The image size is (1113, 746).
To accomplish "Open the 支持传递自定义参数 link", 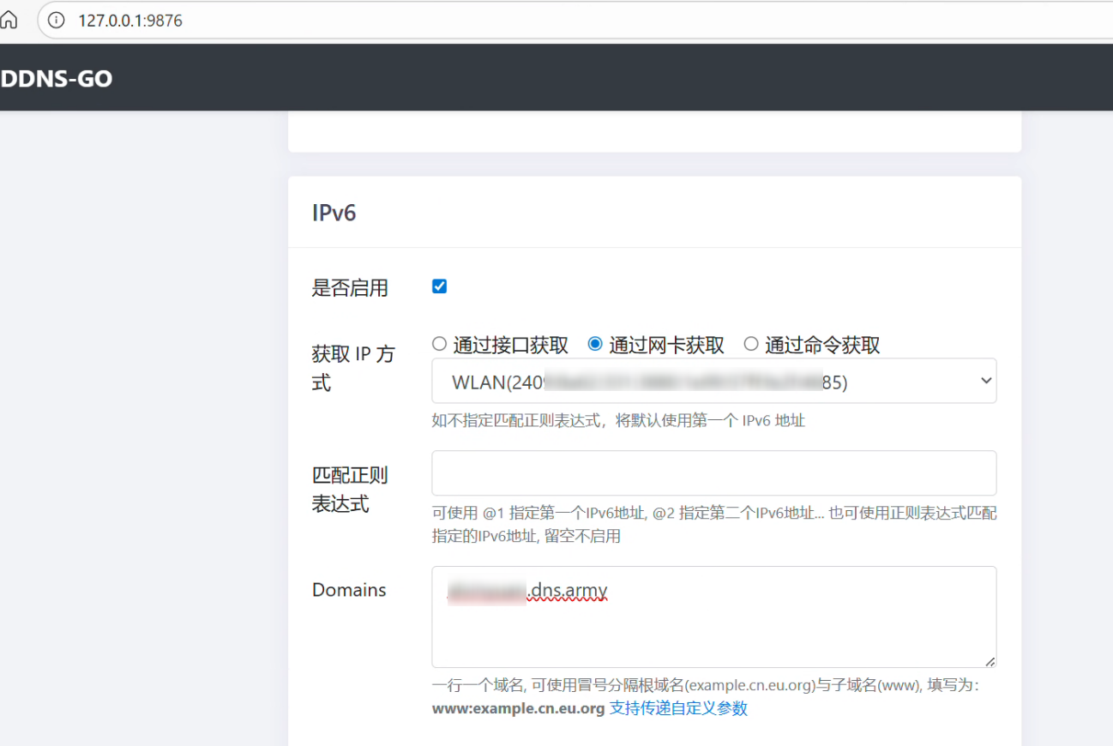I will click(x=677, y=708).
